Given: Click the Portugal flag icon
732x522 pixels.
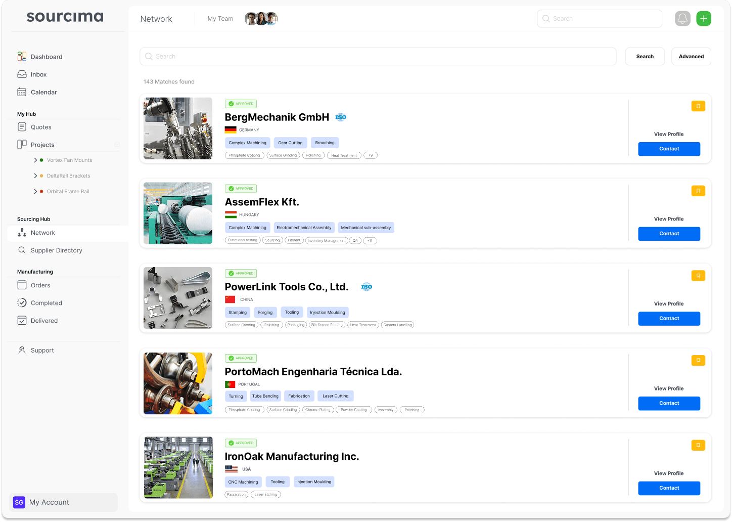Looking at the screenshot, I should [230, 384].
